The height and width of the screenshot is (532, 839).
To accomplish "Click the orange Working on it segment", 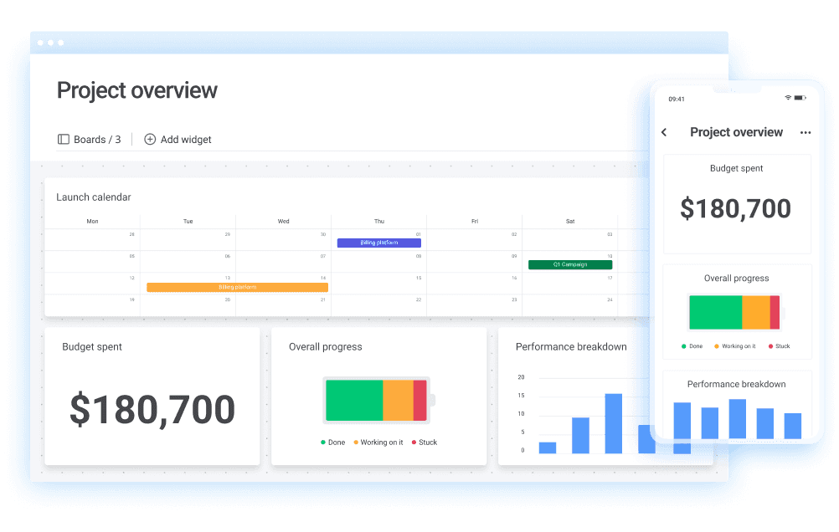I will point(398,400).
